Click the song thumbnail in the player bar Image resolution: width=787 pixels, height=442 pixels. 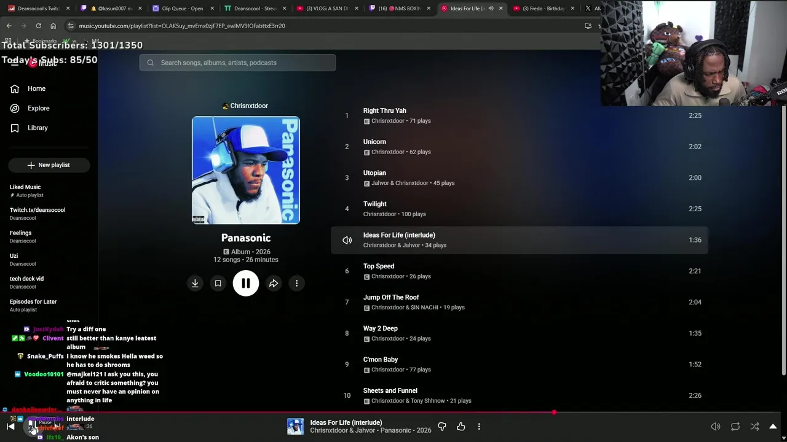(295, 426)
